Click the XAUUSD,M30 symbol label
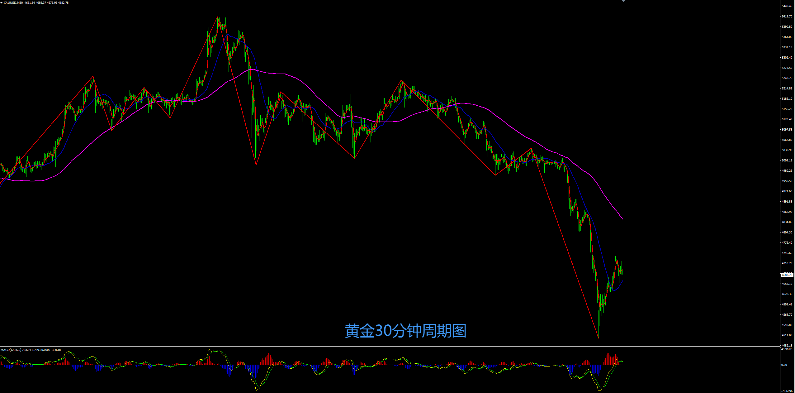795x393 pixels. coord(13,3)
